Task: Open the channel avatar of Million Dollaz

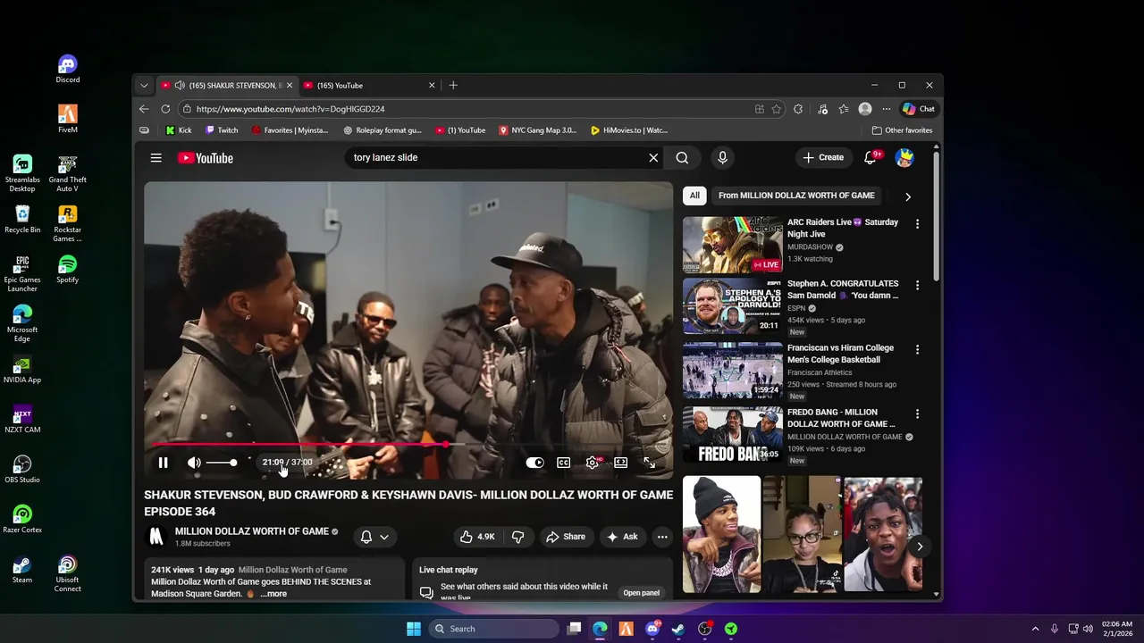Action: [x=156, y=537]
